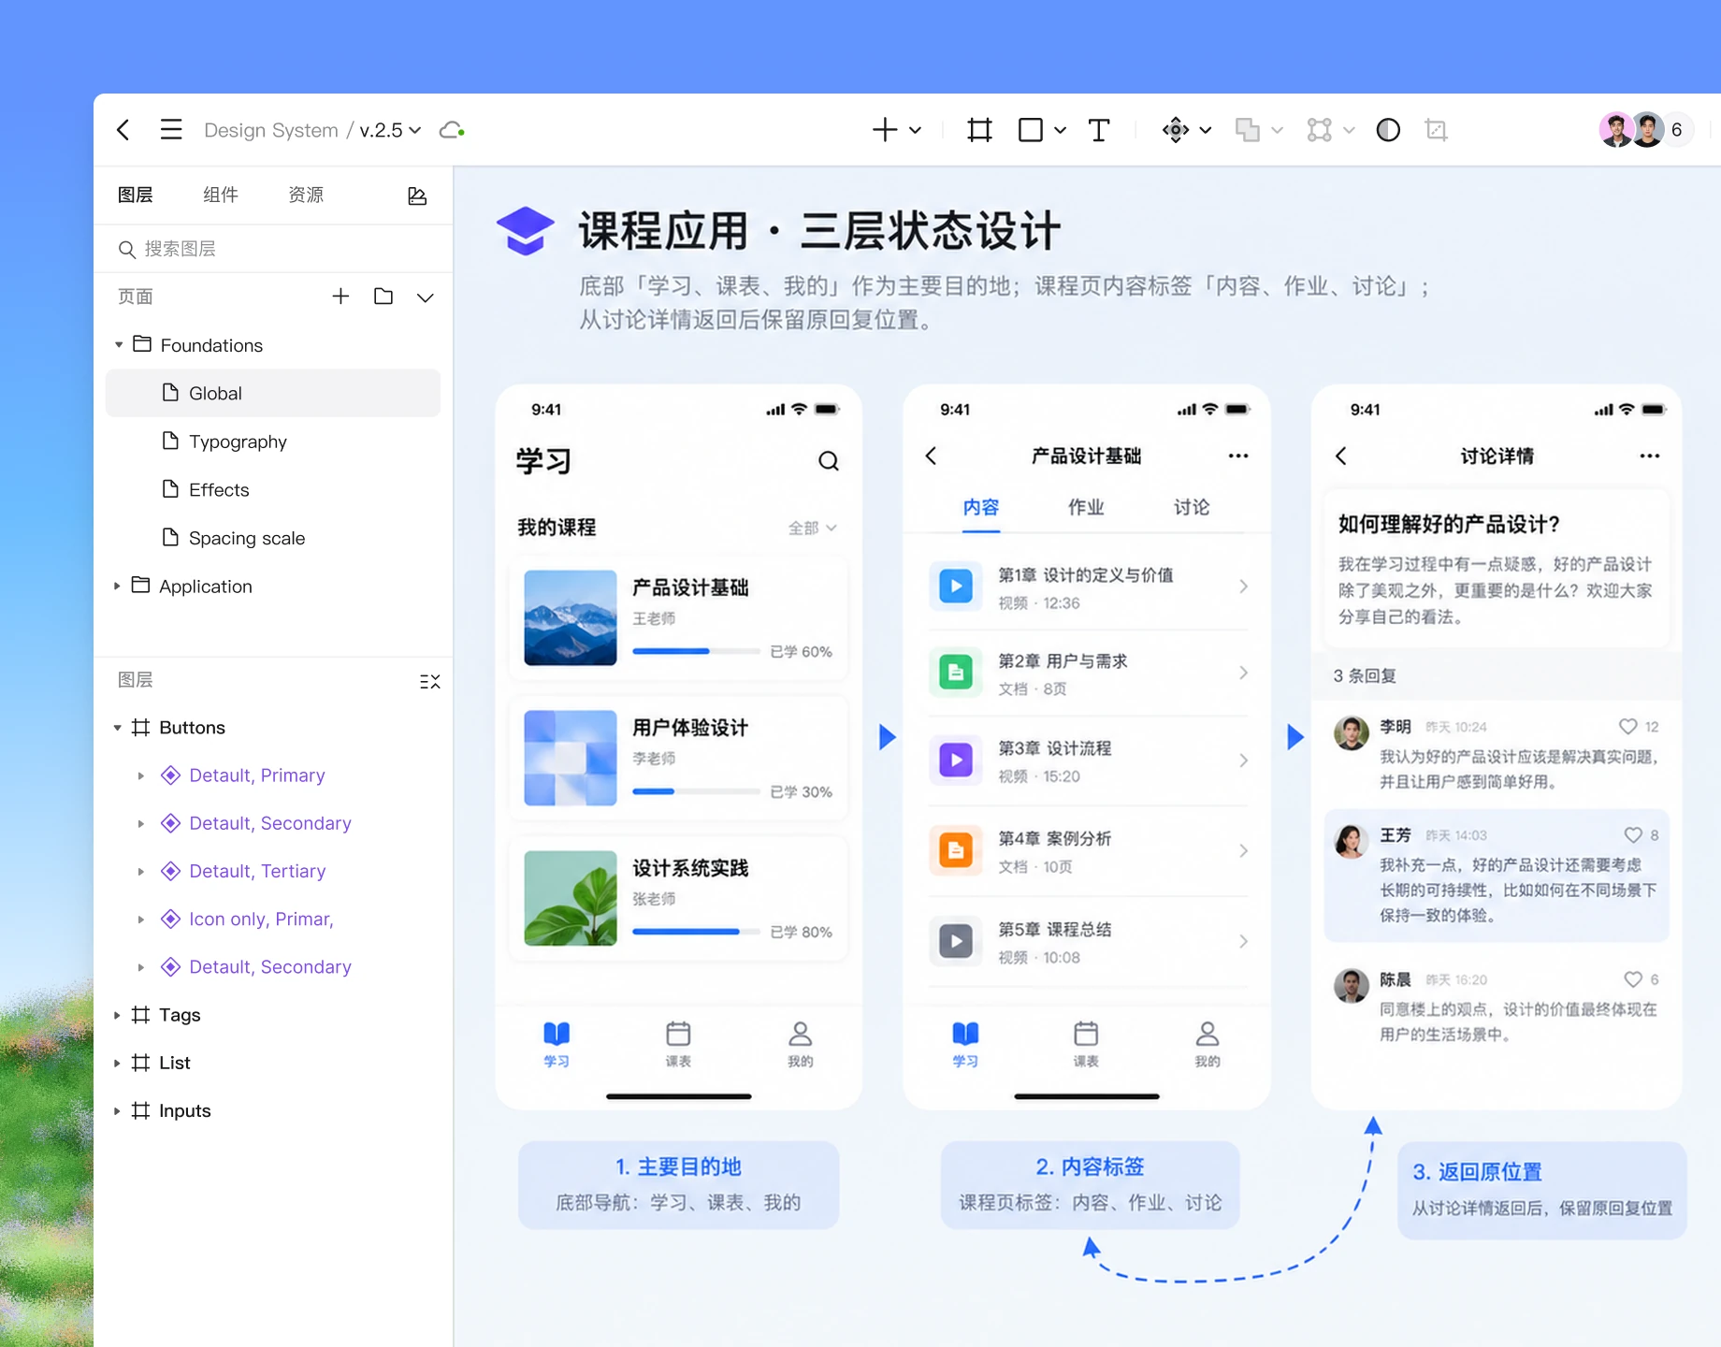This screenshot has height=1347, width=1721.
Task: Collapse the Foundations folder
Action: [x=119, y=345]
